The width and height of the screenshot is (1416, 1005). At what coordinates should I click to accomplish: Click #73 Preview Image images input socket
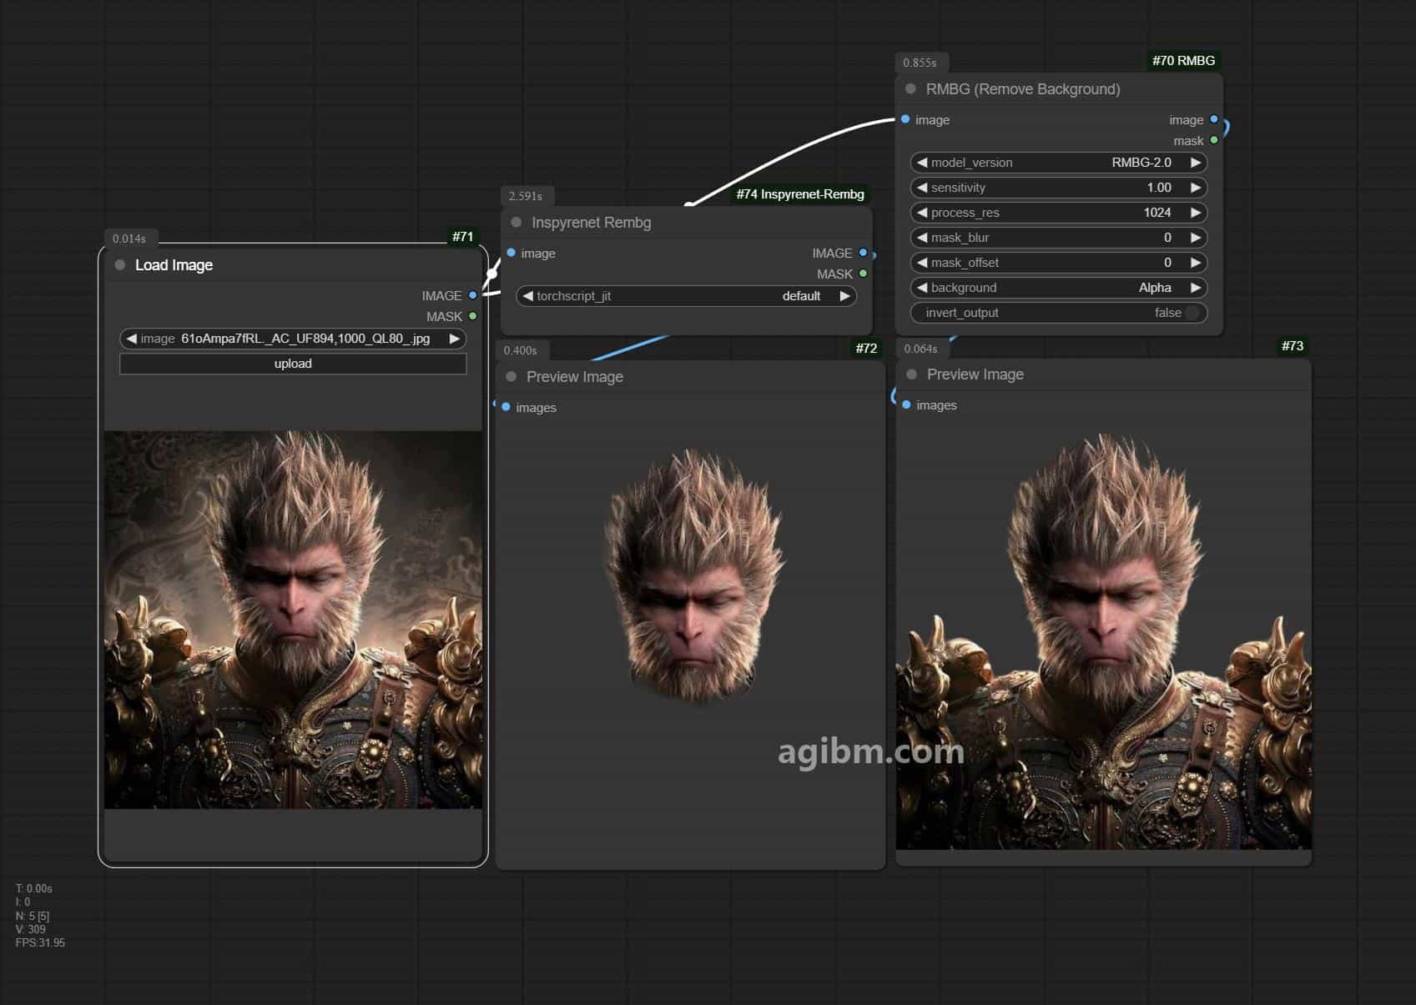[x=906, y=405]
